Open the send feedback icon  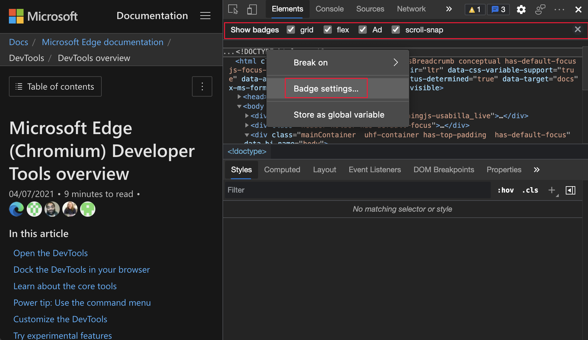tap(540, 9)
